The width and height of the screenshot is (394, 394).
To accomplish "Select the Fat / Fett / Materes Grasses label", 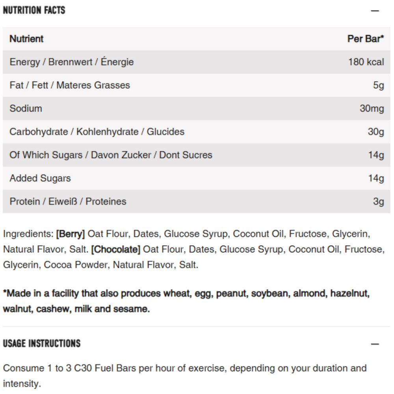I will pyautogui.click(x=70, y=85).
